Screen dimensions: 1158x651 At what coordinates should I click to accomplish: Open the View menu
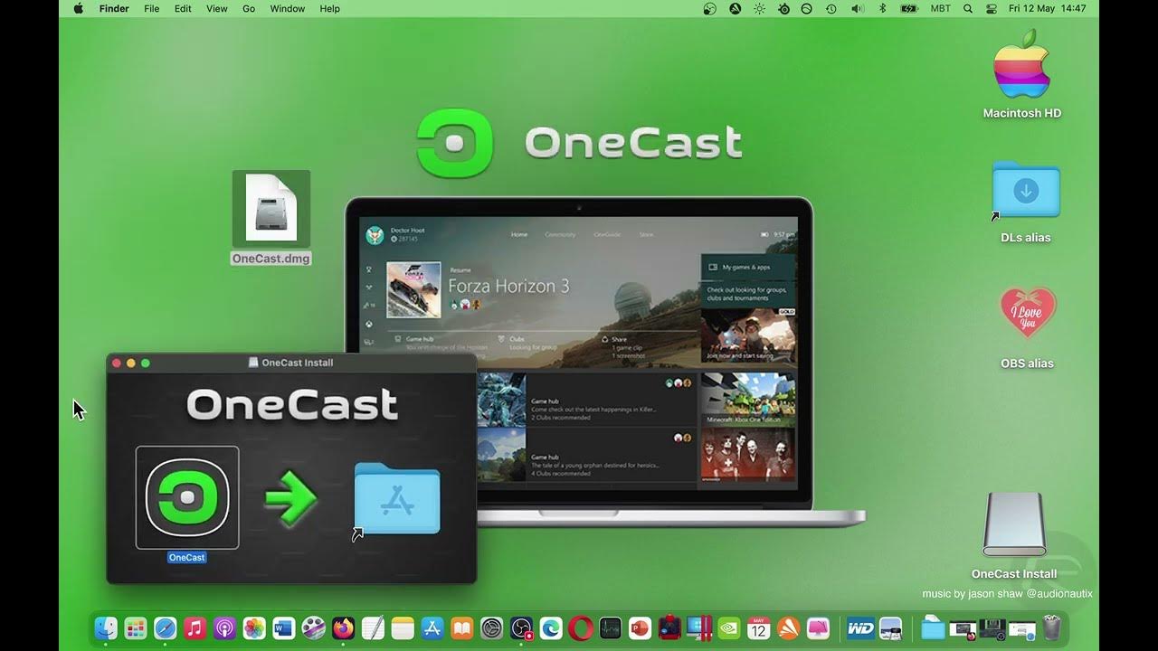(217, 8)
